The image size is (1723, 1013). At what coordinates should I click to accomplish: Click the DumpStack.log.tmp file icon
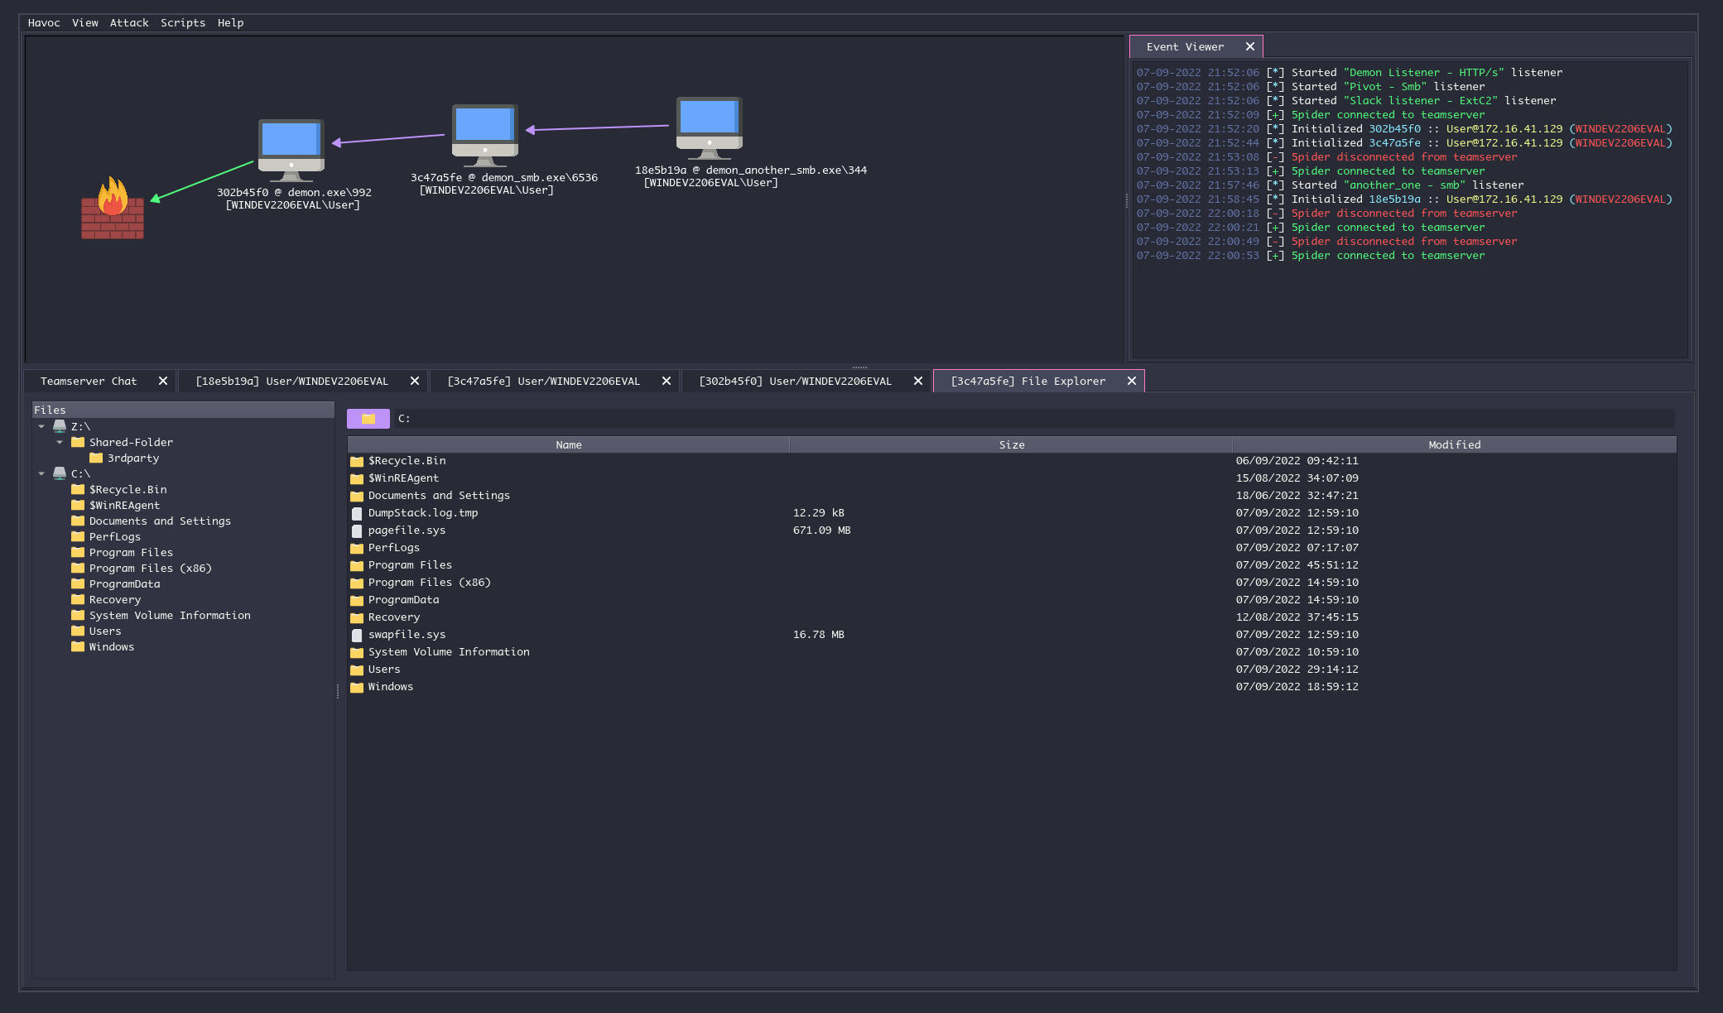pos(357,513)
